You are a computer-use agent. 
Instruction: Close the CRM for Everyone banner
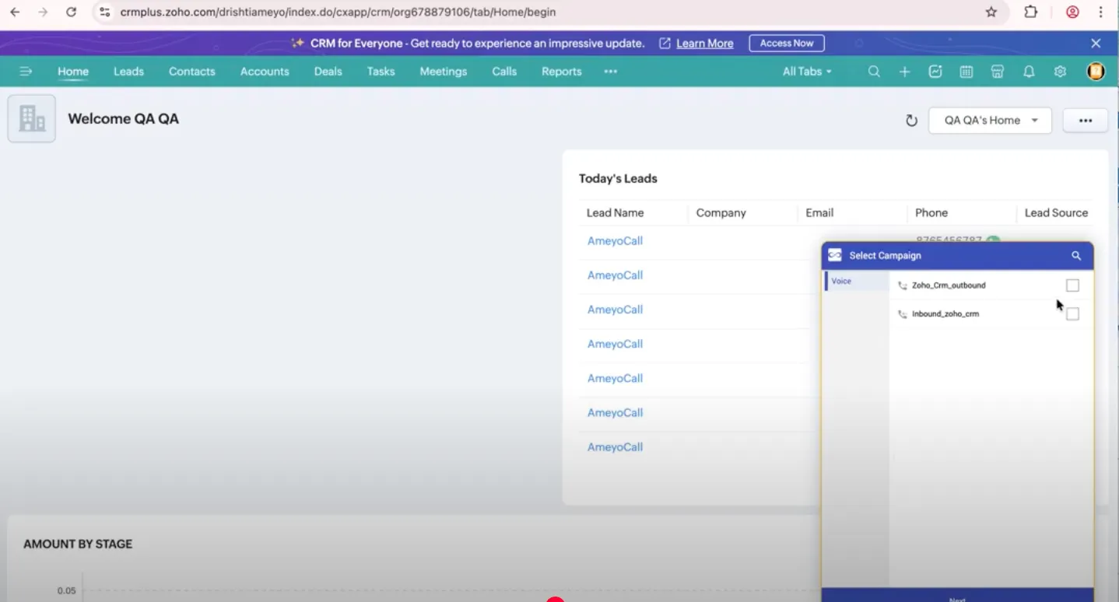click(1096, 44)
